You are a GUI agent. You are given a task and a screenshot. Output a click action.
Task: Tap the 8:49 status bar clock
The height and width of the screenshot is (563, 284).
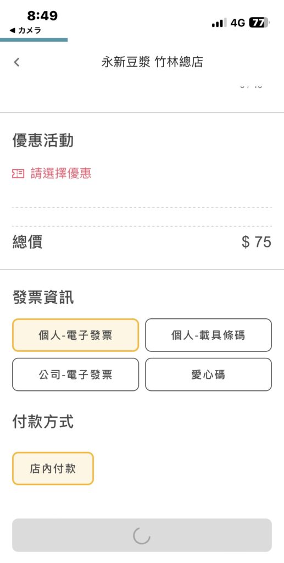pyautogui.click(x=42, y=16)
